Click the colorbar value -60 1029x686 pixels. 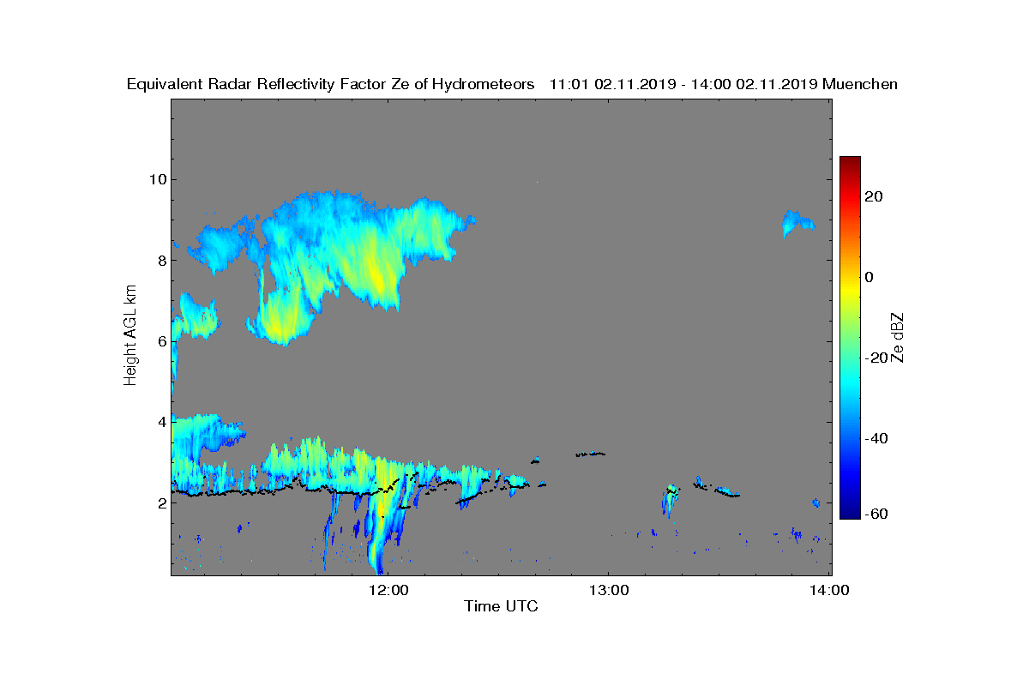pyautogui.click(x=875, y=514)
